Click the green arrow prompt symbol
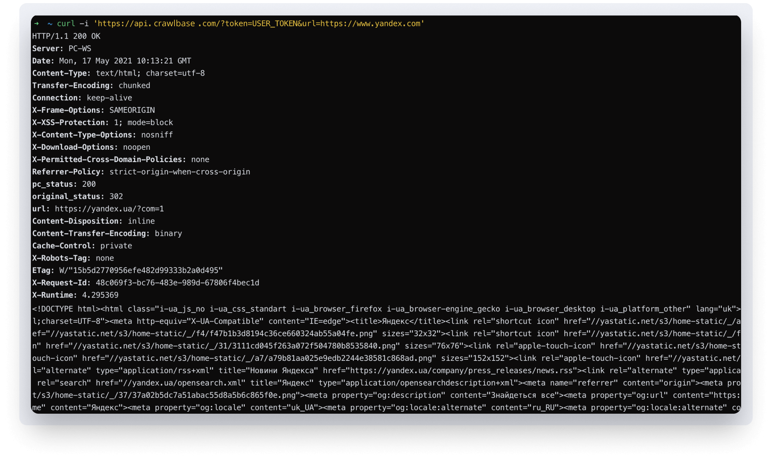772x460 pixels. point(37,24)
